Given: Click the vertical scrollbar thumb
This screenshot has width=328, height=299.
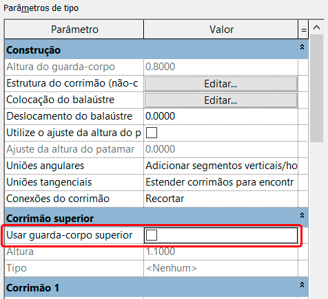Looking at the screenshot, I should click(316, 89).
